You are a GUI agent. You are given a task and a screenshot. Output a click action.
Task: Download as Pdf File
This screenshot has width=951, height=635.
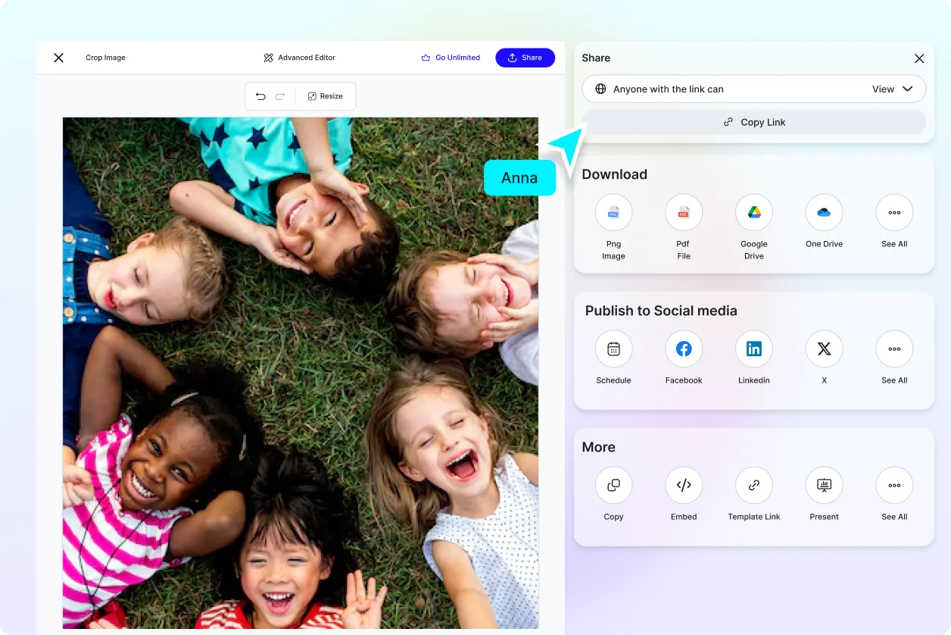point(684,213)
